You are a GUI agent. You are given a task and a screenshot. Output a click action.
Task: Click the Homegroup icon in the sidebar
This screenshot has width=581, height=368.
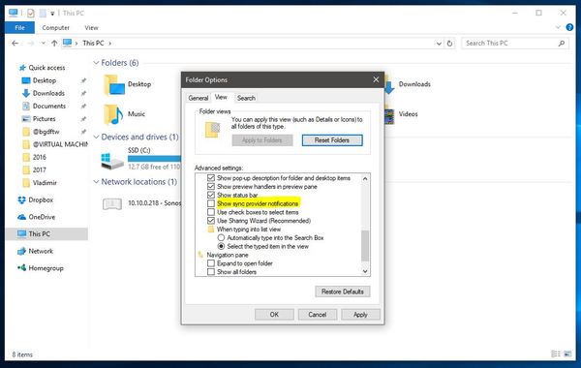click(x=22, y=267)
